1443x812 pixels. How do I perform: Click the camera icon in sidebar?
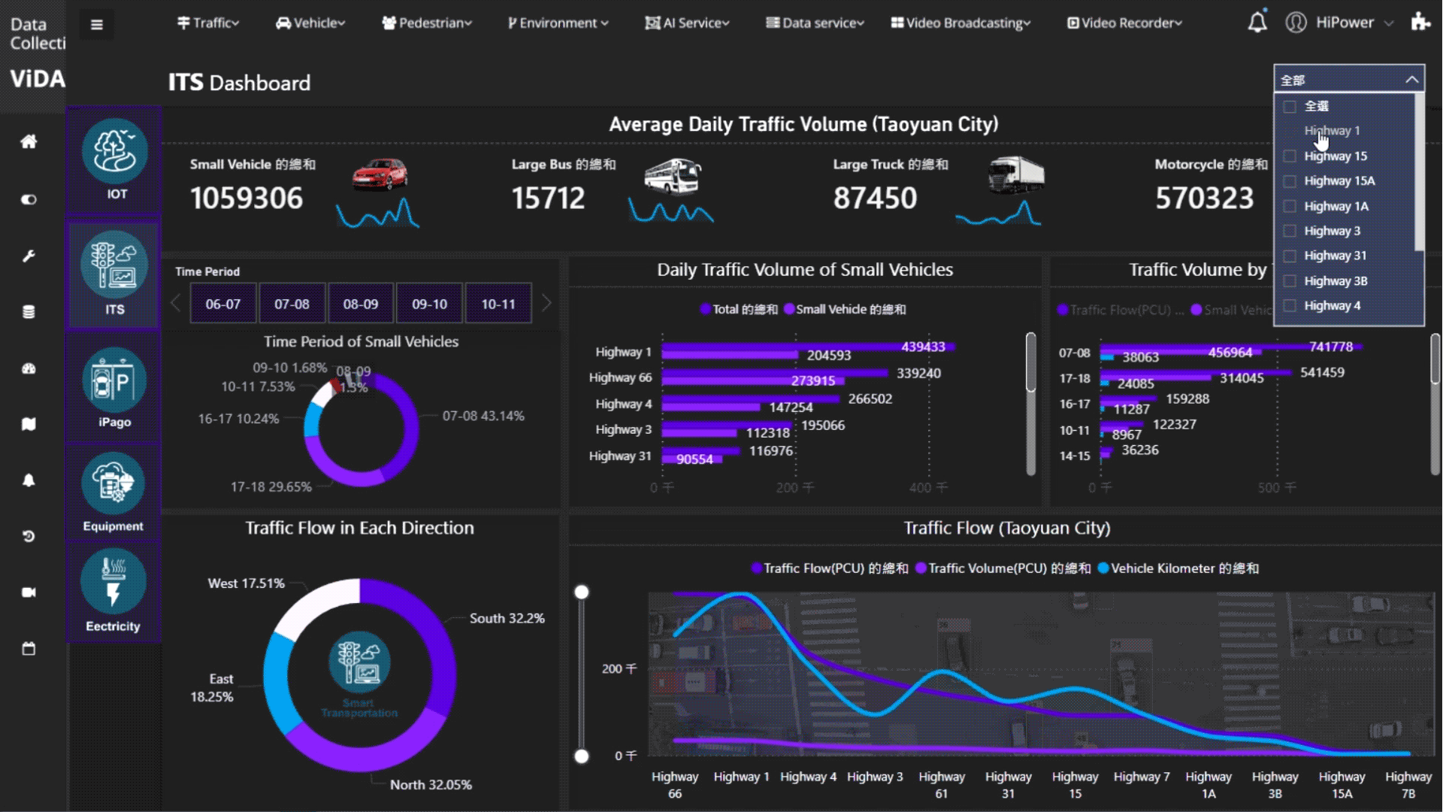(x=29, y=592)
